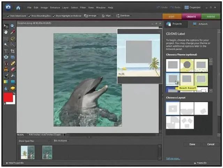The width and height of the screenshot is (223, 168).
Task: Open the Tell me more link
Action: (173, 159)
